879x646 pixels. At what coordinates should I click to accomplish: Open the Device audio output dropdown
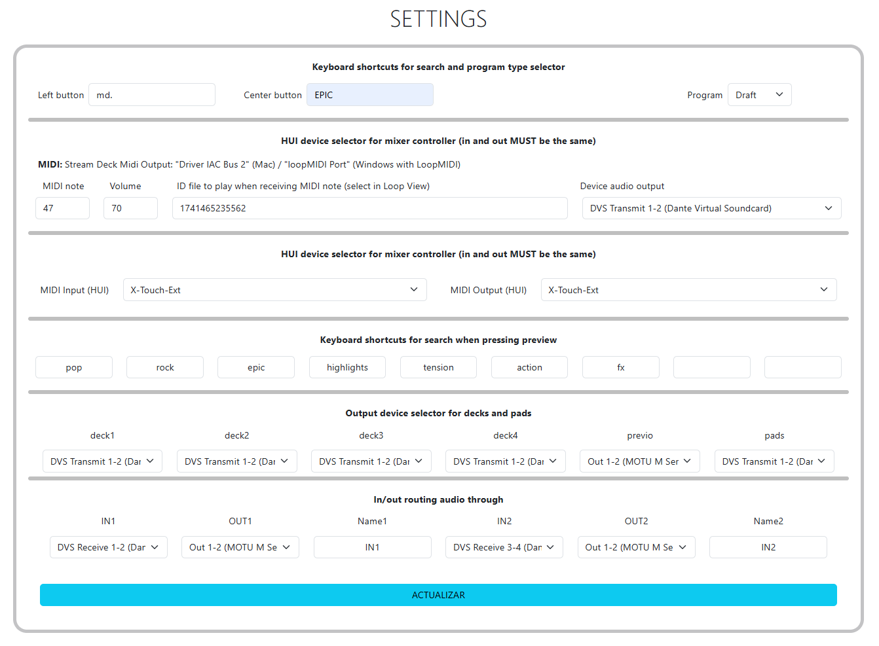pos(712,208)
